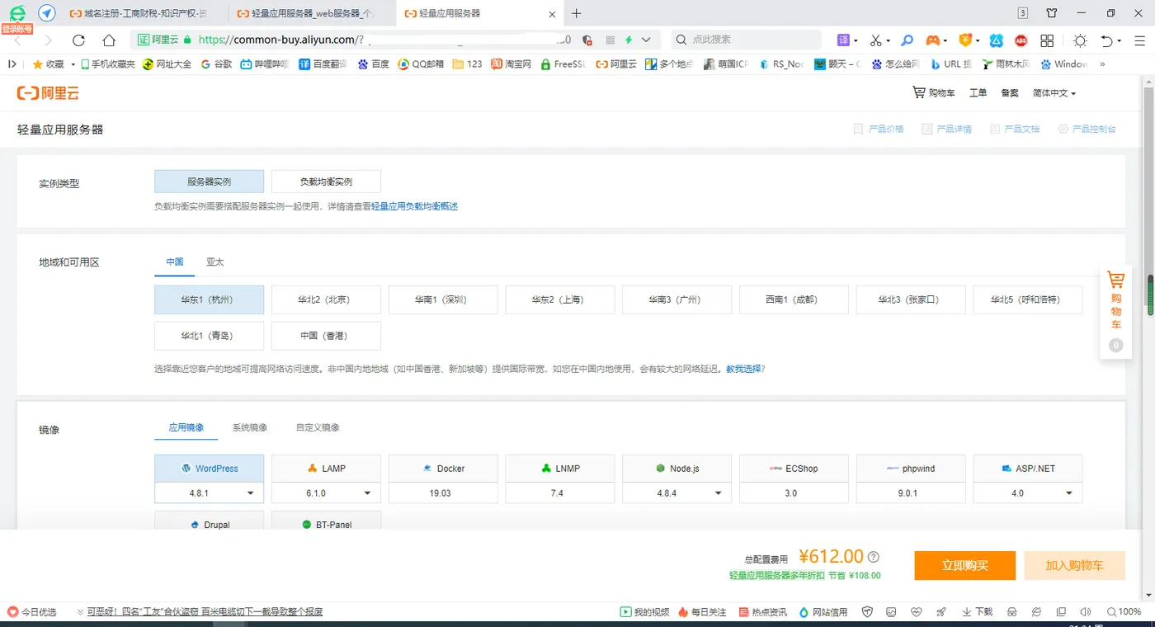1155x627 pixels.
Task: Open the translate extension icon
Action: click(843, 40)
